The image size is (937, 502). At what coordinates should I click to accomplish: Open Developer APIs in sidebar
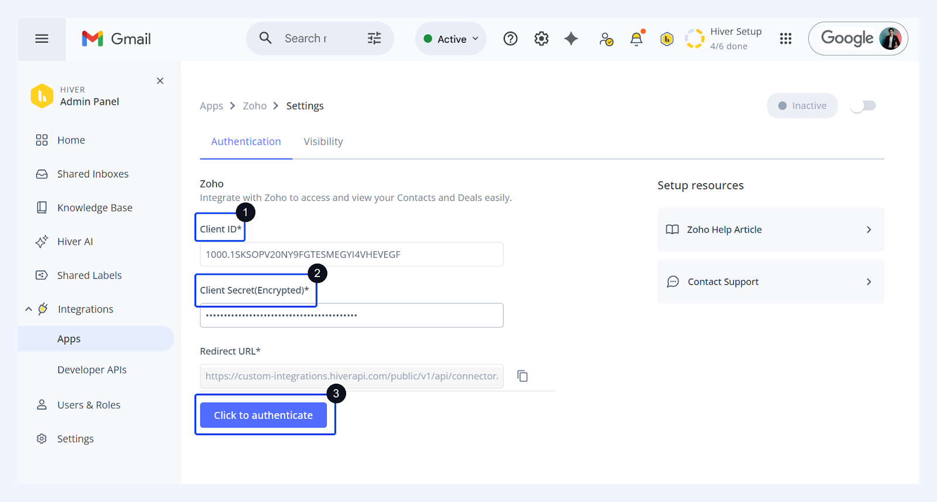pos(92,370)
